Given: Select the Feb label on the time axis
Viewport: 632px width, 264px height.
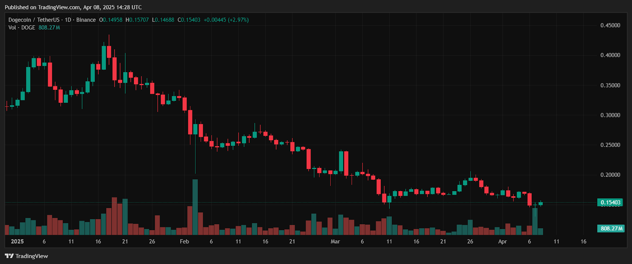Looking at the screenshot, I should click(184, 242).
